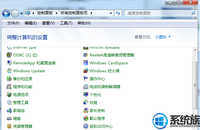Click the 个性化 icon
The height and width of the screenshot is (130, 200).
(86, 94)
